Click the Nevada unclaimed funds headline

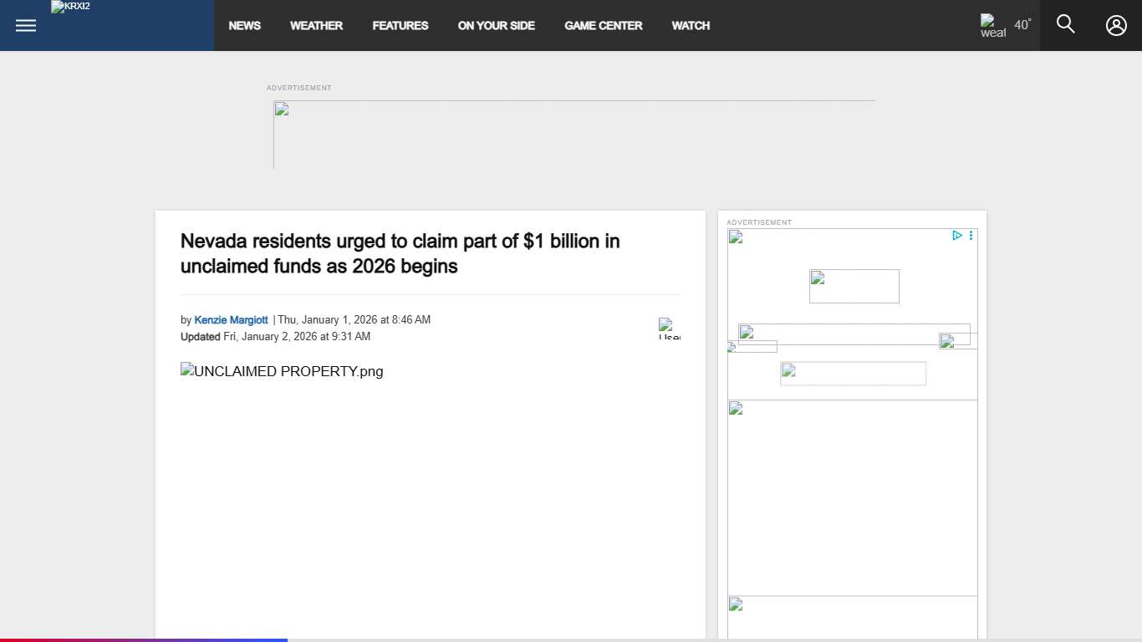pos(400,253)
